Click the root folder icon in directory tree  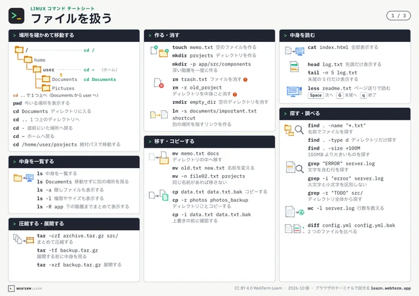(19, 50)
